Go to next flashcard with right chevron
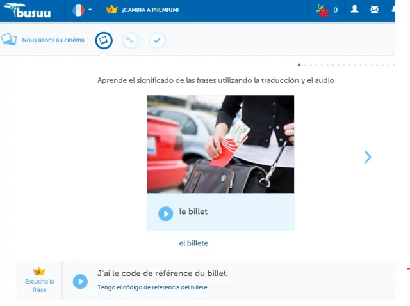410x306 pixels. [x=368, y=157]
